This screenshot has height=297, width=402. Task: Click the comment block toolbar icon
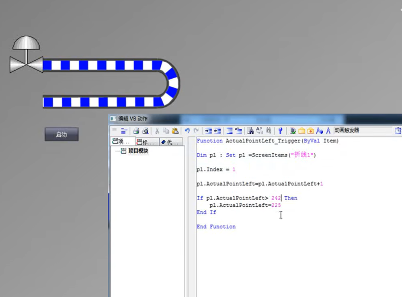[230, 130]
